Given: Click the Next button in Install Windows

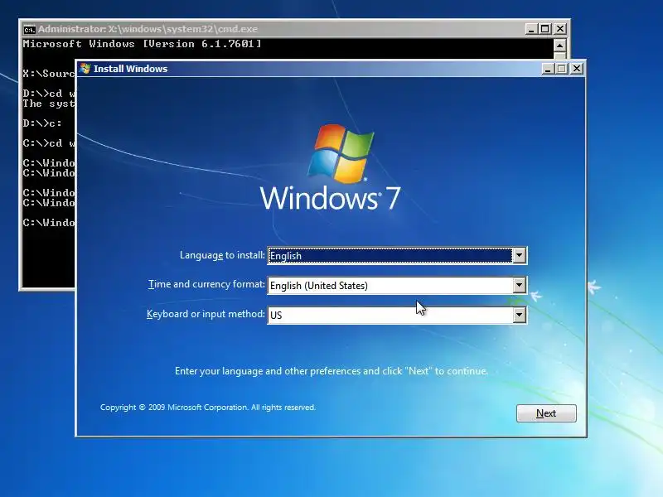Looking at the screenshot, I should click(x=546, y=413).
